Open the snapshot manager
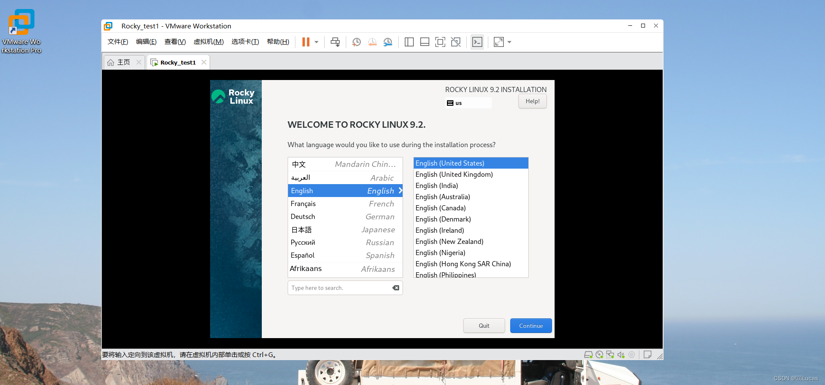The width and height of the screenshot is (825, 385). coord(388,42)
